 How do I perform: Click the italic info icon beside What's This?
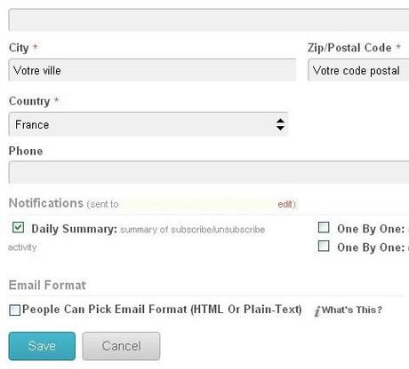(x=317, y=311)
